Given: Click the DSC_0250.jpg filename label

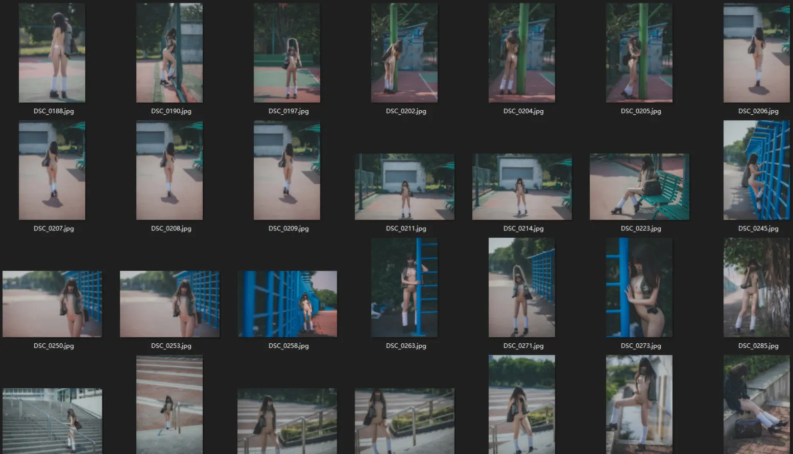Looking at the screenshot, I should pyautogui.click(x=54, y=346).
